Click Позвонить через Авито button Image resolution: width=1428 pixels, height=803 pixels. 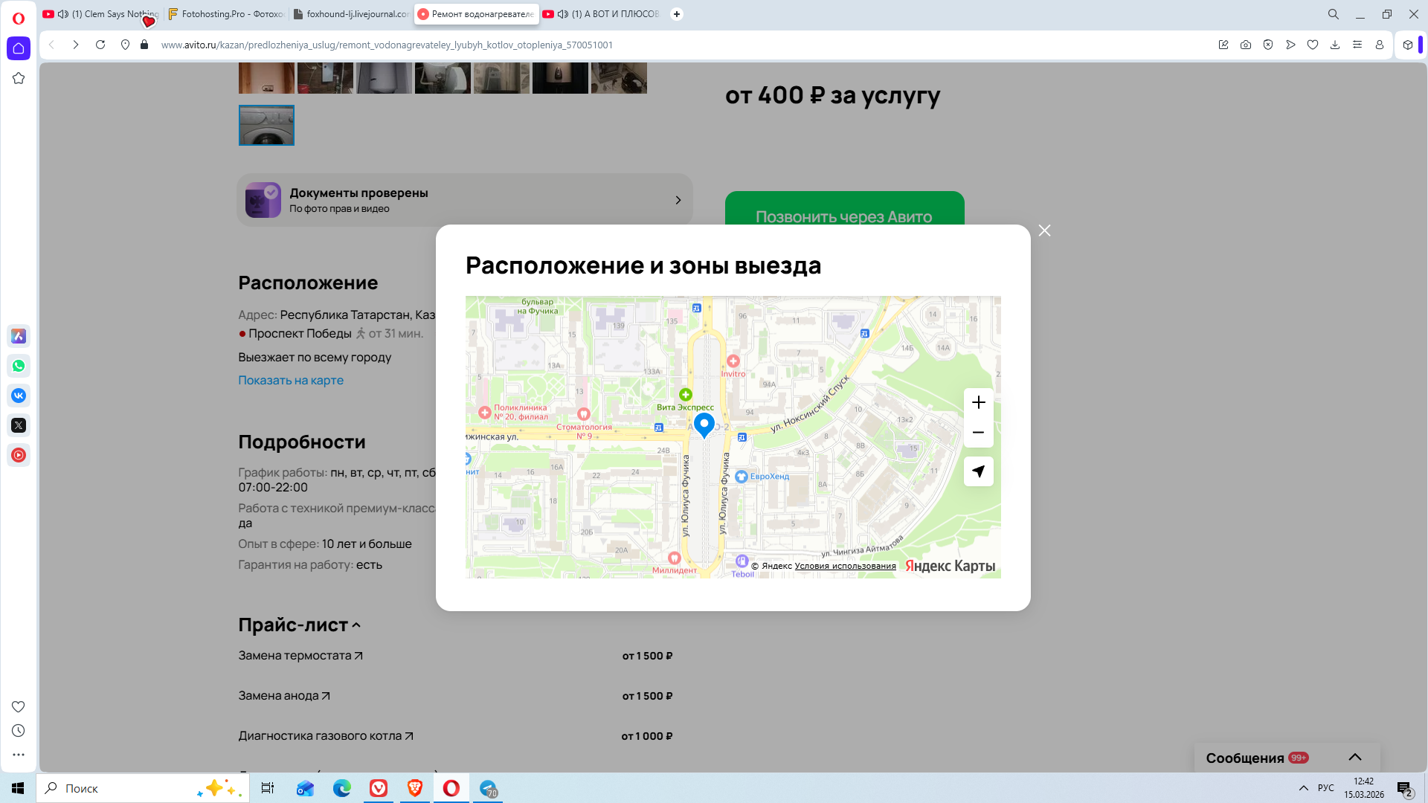click(844, 212)
